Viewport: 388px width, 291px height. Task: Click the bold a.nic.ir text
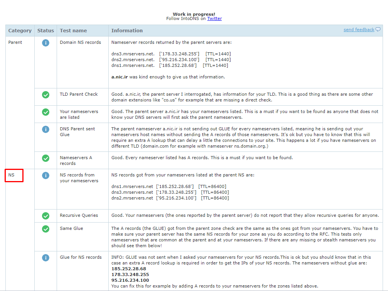(x=120, y=77)
